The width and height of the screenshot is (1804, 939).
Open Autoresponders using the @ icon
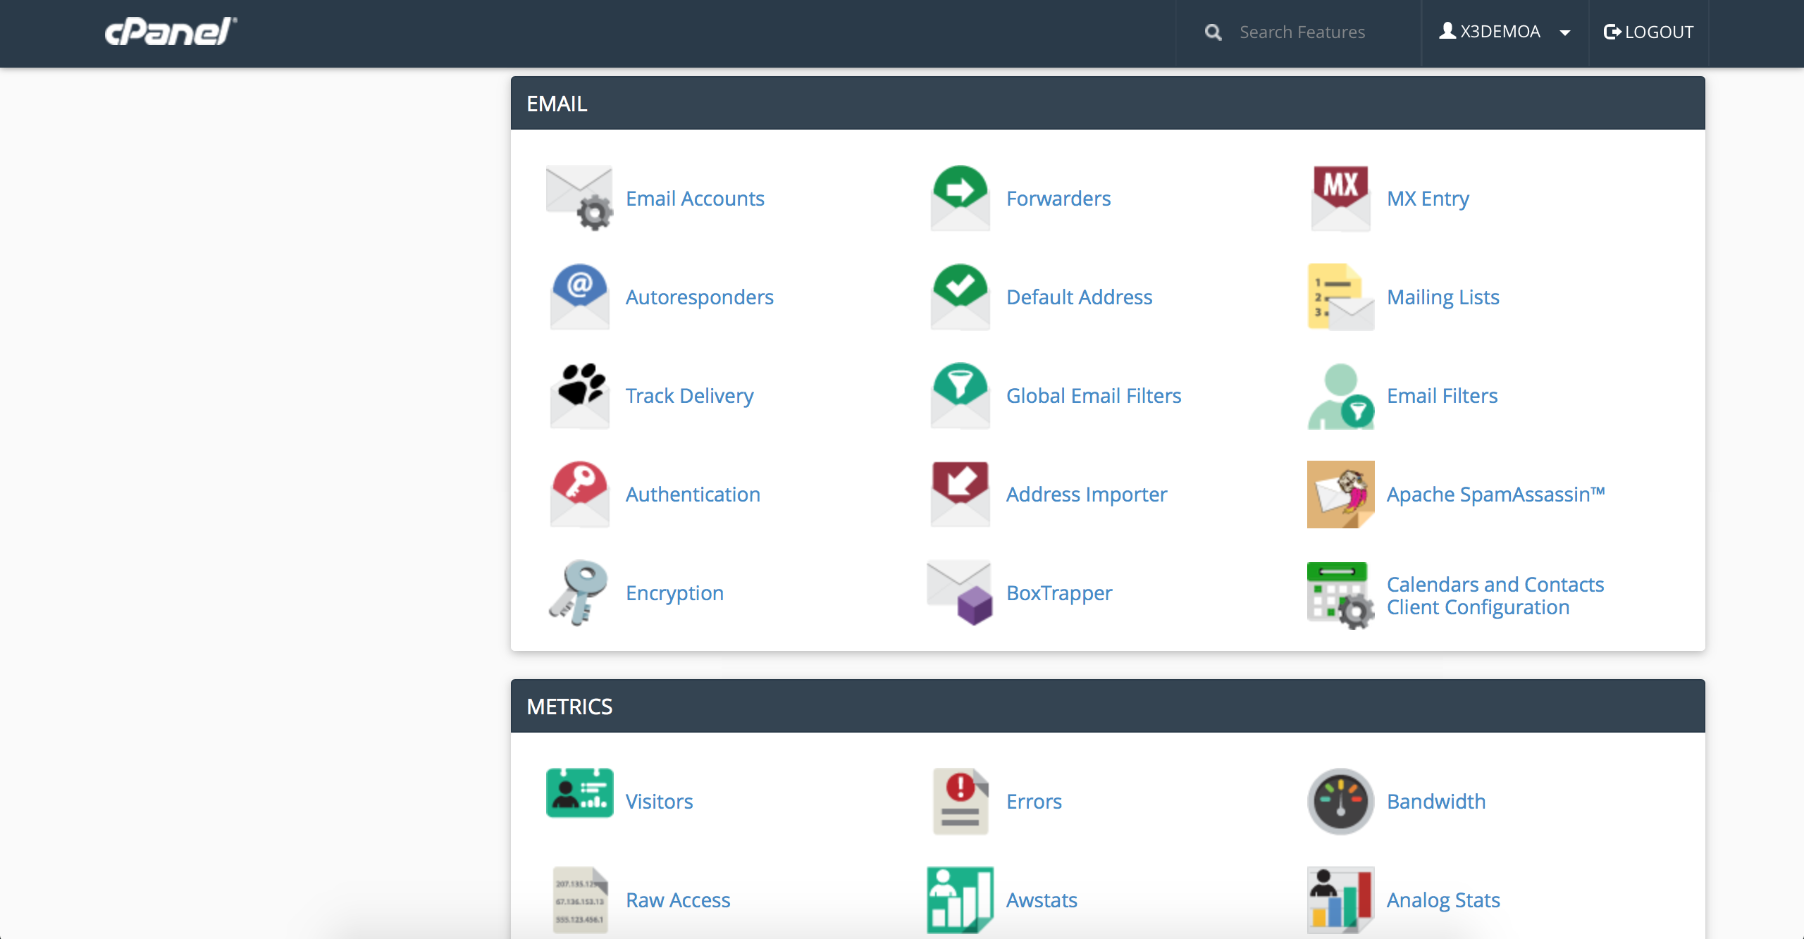point(578,297)
